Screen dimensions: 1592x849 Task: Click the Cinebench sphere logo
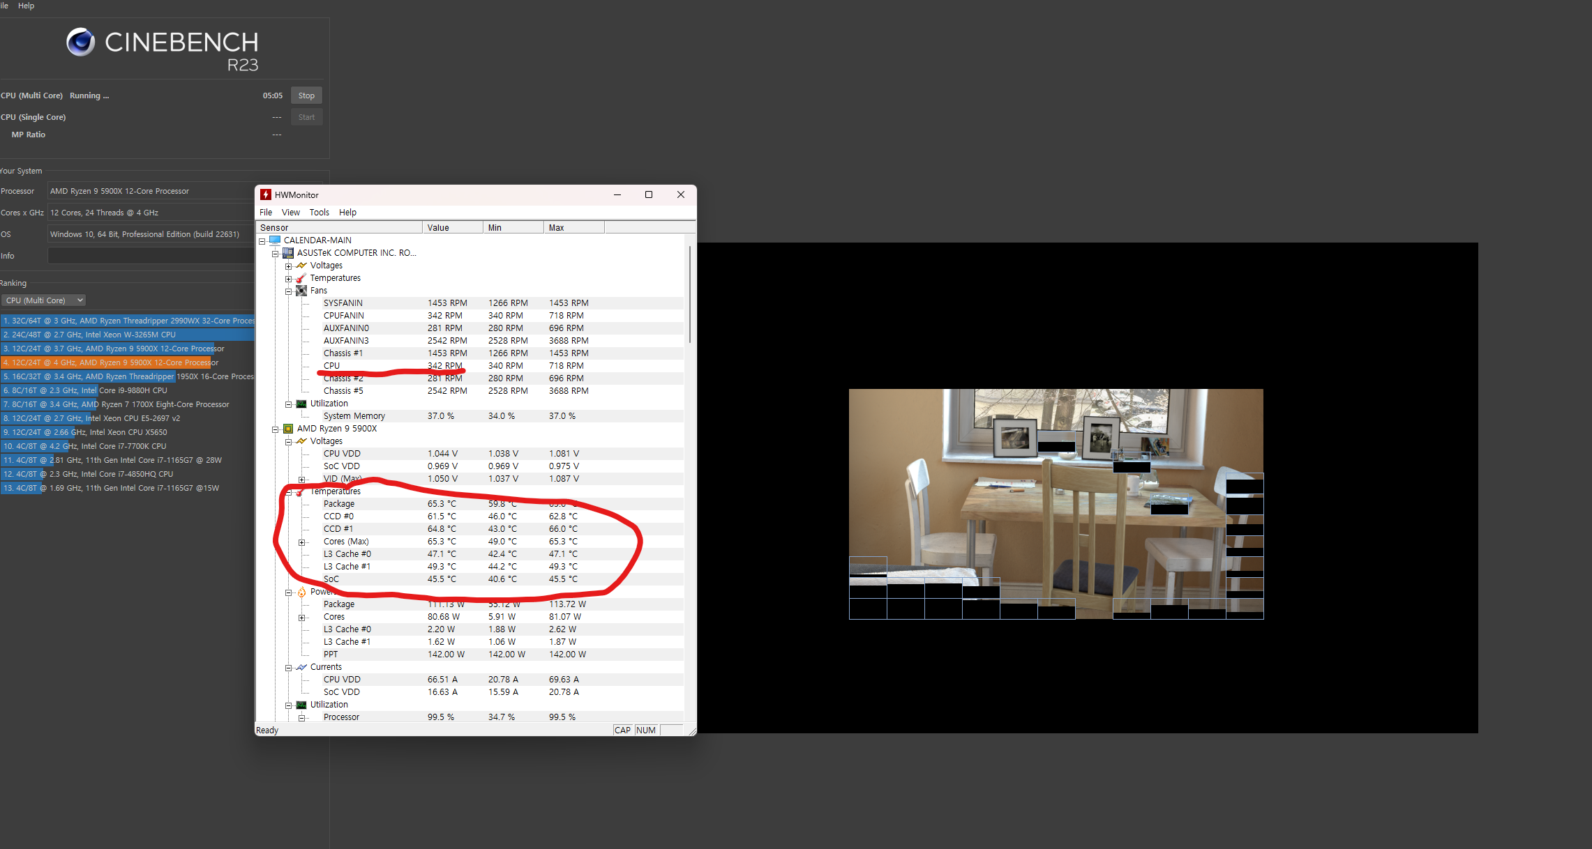coord(81,42)
